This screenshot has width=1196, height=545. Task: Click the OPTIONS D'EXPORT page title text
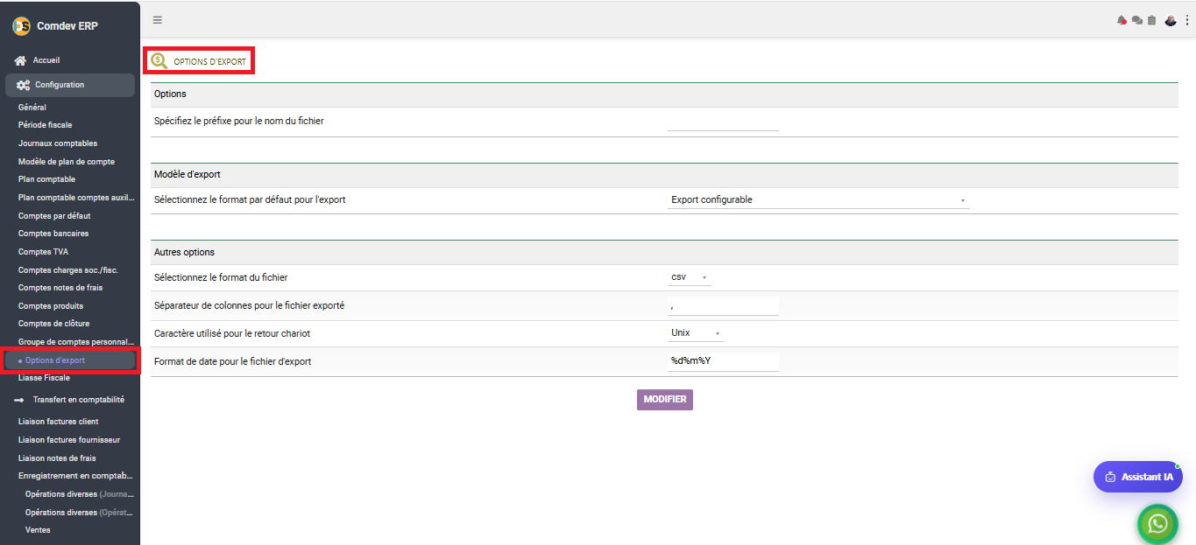(x=209, y=62)
